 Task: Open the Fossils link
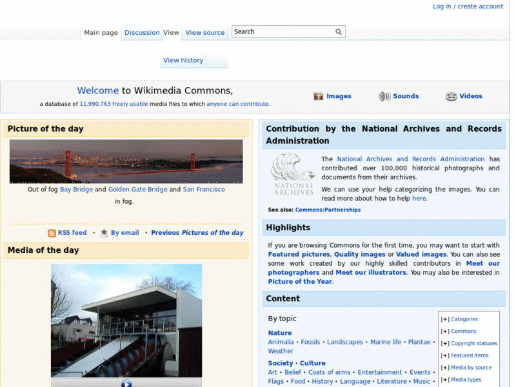tap(310, 342)
